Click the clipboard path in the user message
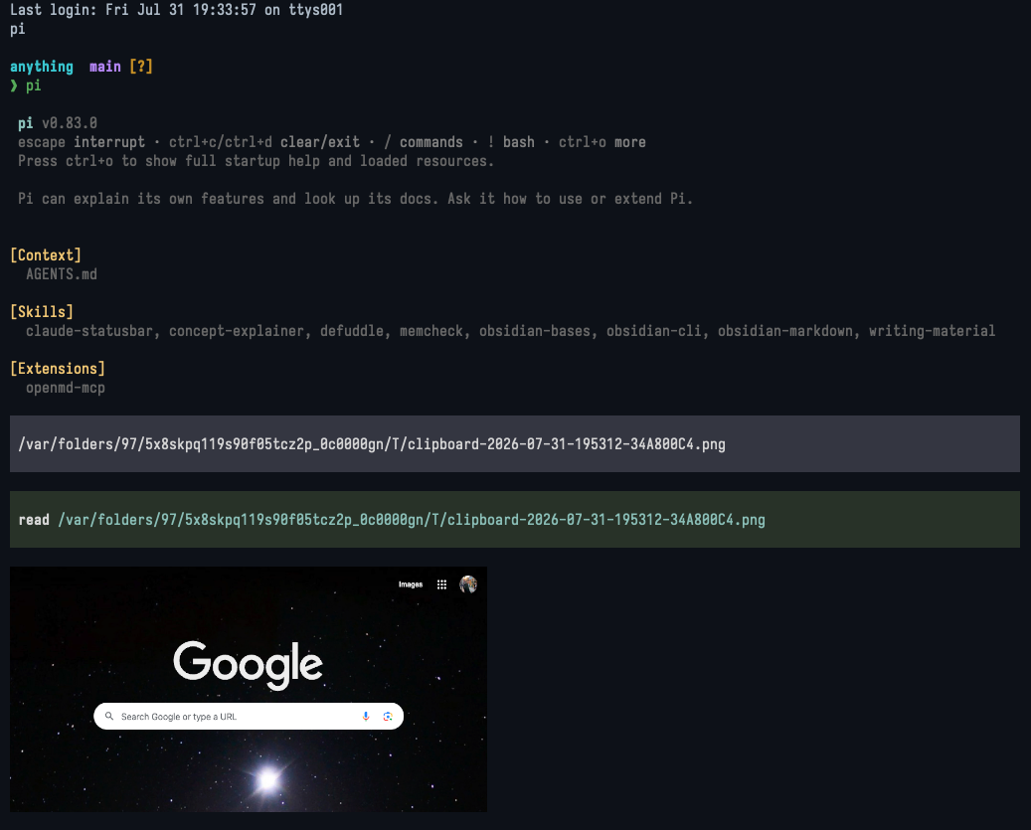The width and height of the screenshot is (1031, 830). pos(372,444)
